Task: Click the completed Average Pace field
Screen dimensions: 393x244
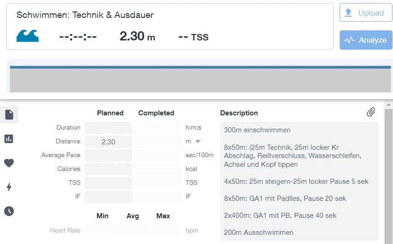Action: [157, 156]
